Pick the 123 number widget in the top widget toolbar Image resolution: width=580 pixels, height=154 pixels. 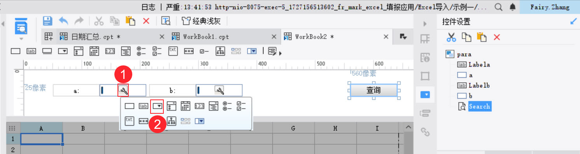click(x=110, y=51)
